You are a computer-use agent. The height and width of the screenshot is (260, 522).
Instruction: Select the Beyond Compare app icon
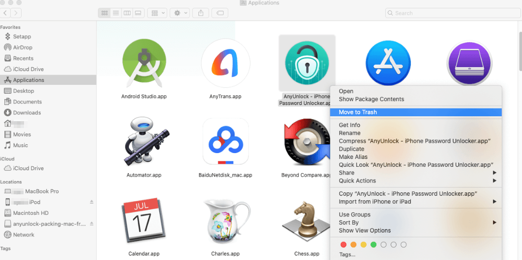[307, 142]
